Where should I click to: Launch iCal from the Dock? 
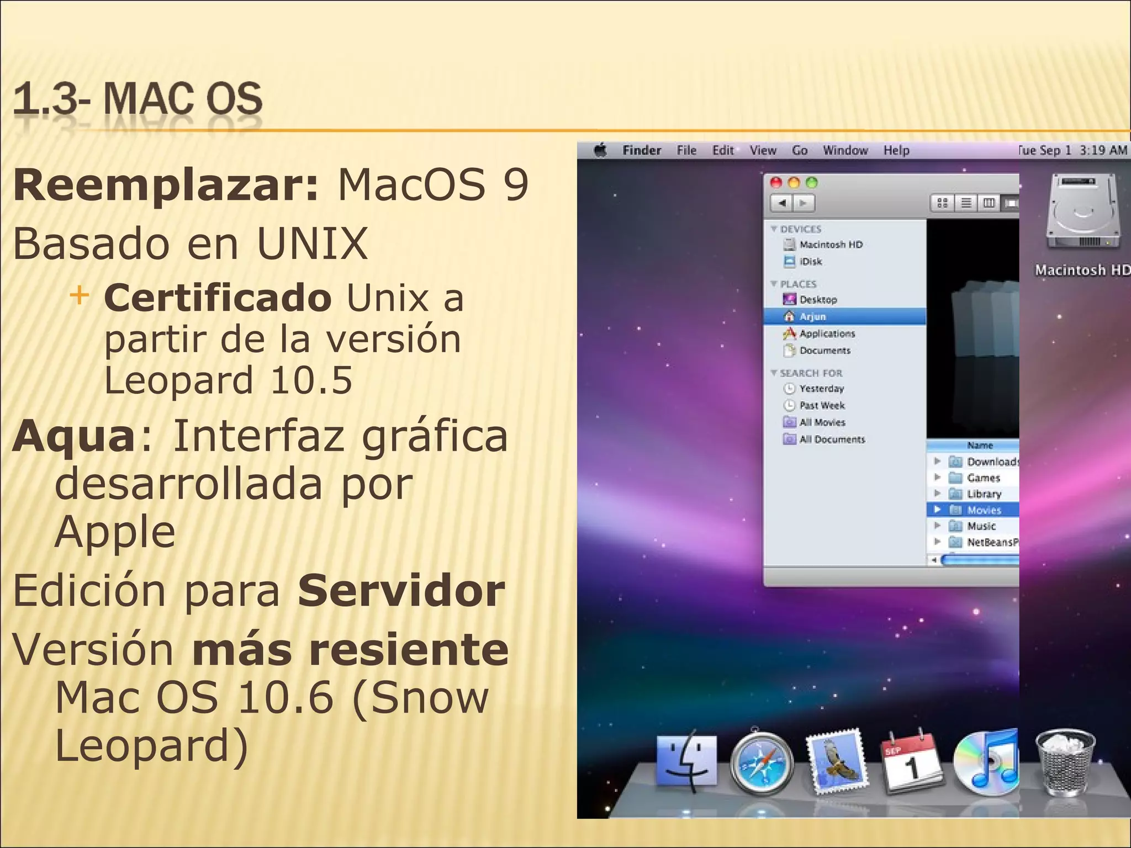pos(912,762)
